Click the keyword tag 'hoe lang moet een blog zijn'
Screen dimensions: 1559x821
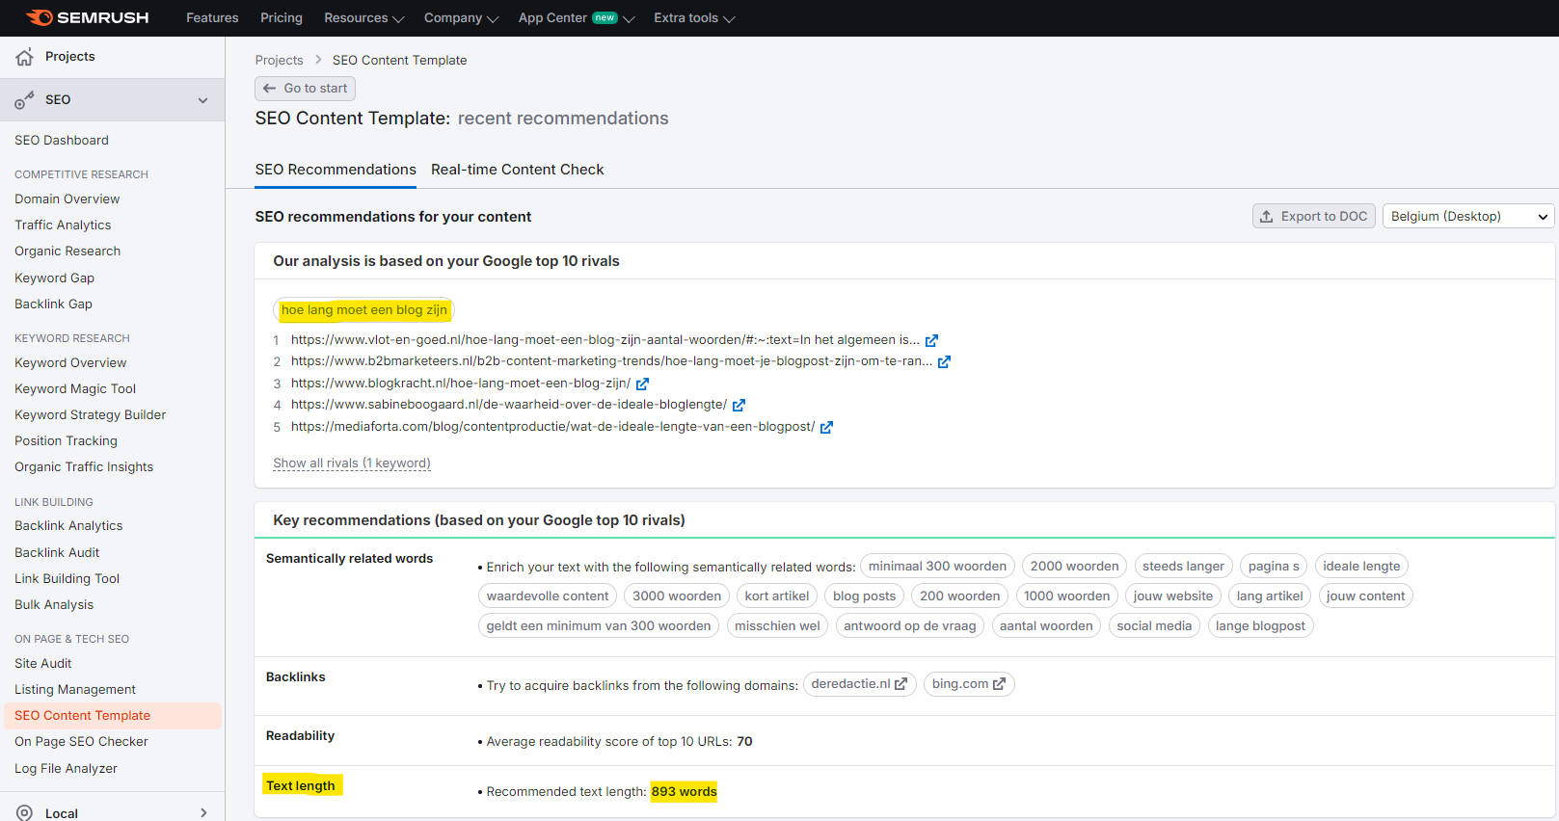(363, 310)
